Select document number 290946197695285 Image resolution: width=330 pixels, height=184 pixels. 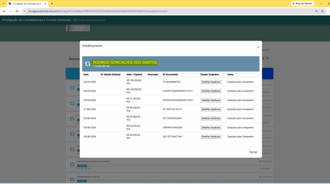coord(172,128)
